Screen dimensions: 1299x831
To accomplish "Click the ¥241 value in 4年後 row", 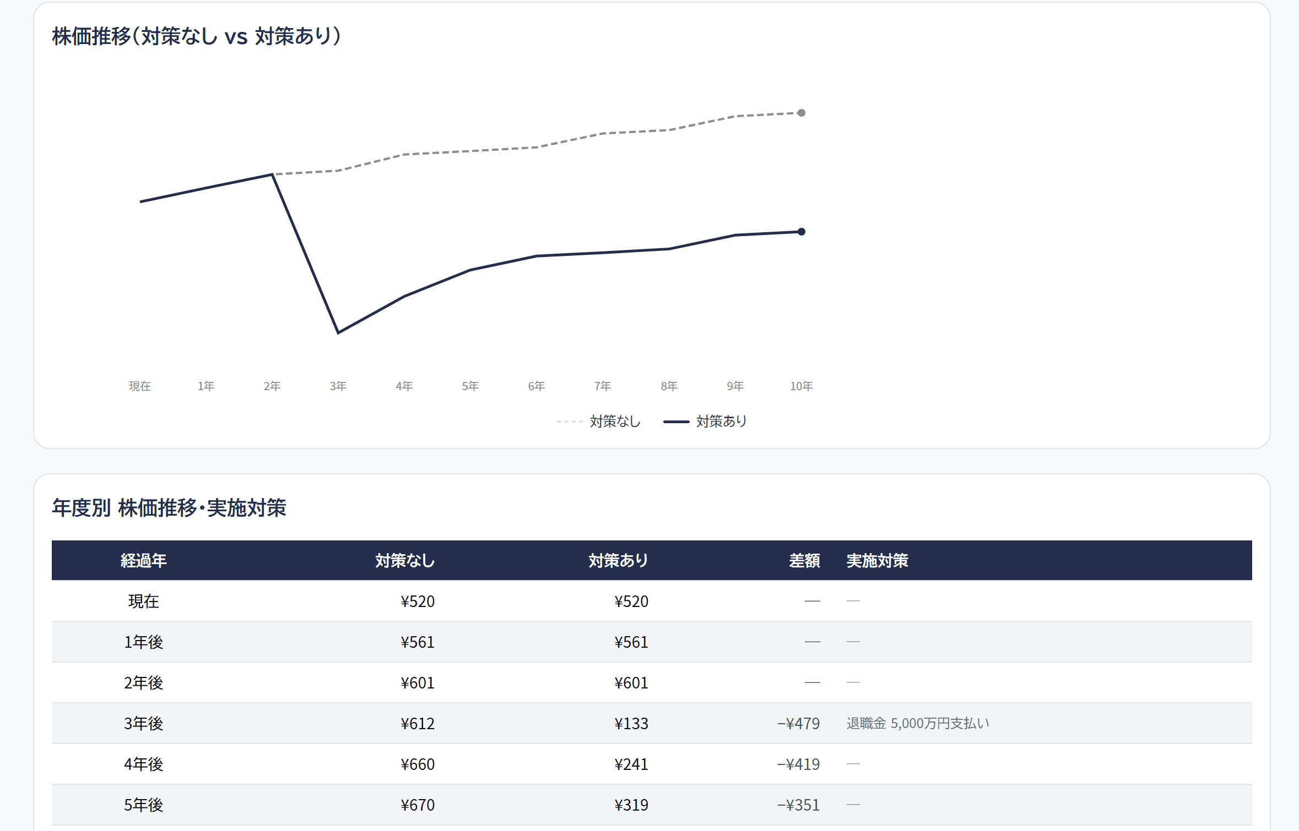I will click(x=631, y=764).
